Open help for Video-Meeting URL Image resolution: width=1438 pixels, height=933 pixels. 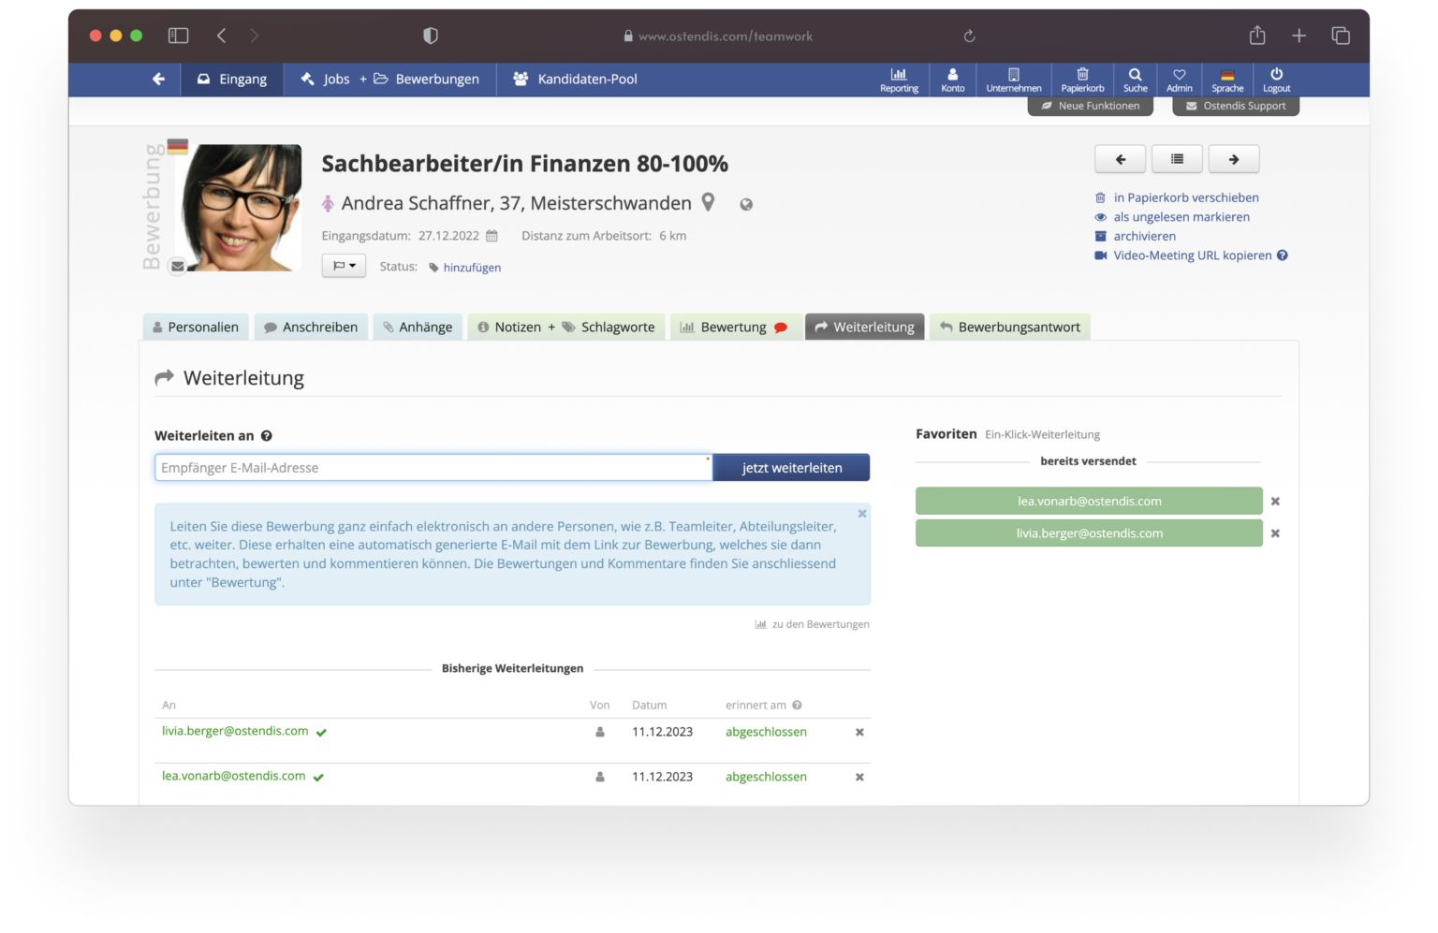[1283, 255]
